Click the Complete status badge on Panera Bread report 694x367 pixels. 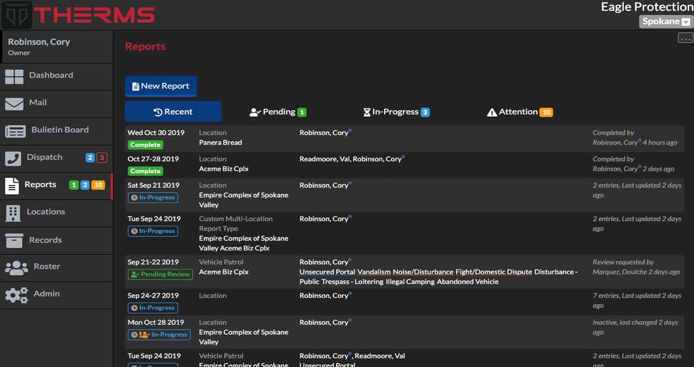(x=145, y=144)
